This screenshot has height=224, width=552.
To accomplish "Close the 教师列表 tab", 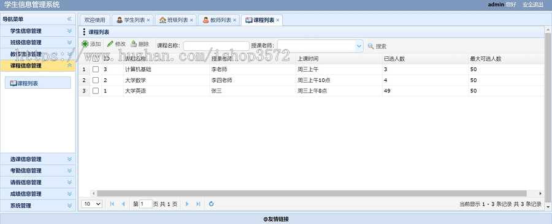I will click(234, 20).
